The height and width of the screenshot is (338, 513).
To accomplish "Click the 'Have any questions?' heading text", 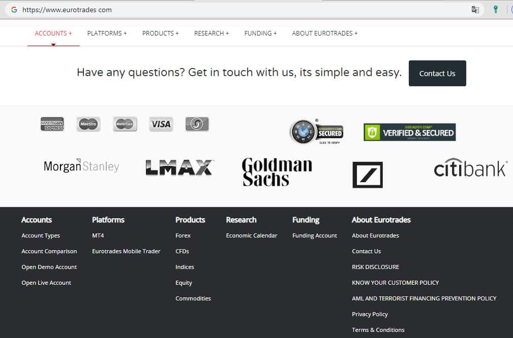I will (x=239, y=72).
